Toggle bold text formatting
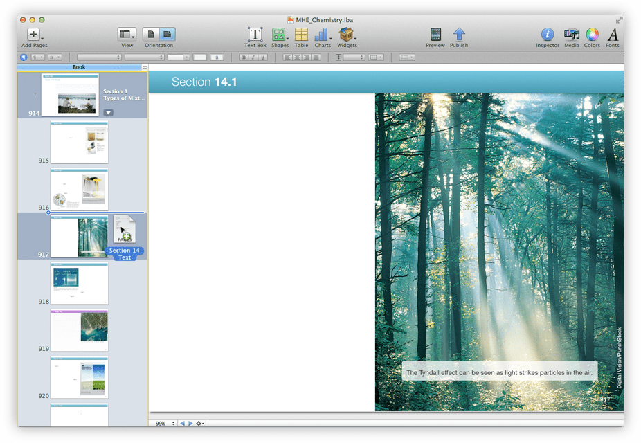Image resolution: width=641 pixels, height=443 pixels. 244,57
